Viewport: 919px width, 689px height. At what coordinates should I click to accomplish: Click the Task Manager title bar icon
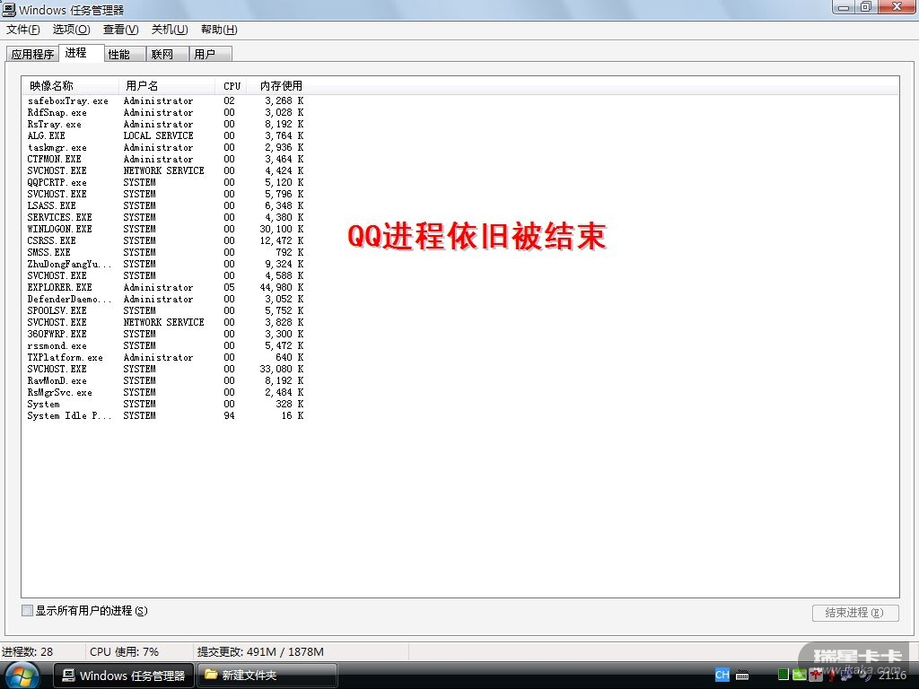9,9
